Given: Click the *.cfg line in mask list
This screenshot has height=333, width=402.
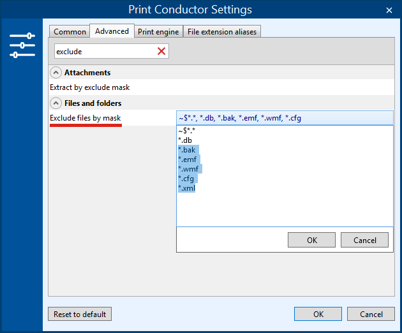Looking at the screenshot, I should (x=186, y=179).
